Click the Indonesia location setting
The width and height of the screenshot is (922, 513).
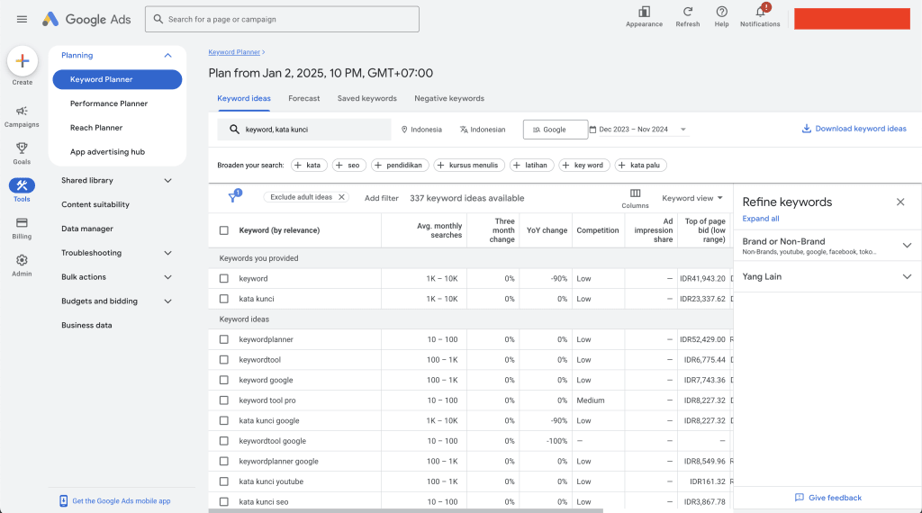(421, 130)
